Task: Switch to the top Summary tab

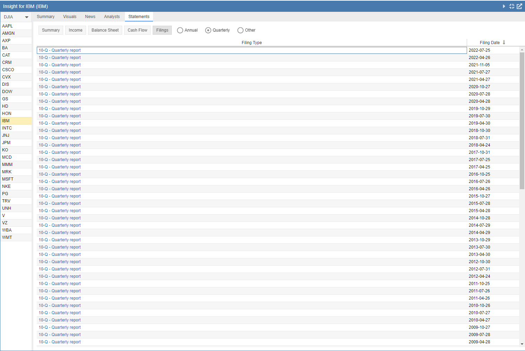Action: (x=45, y=17)
